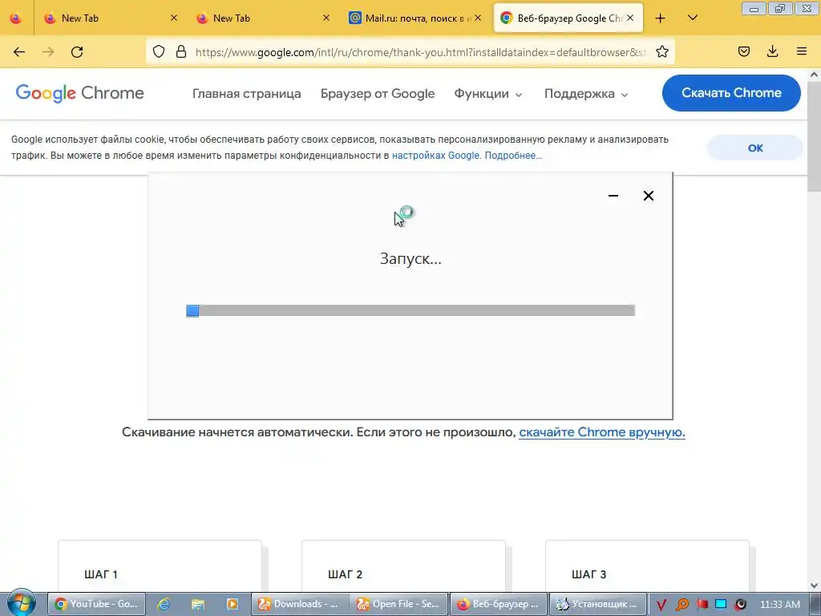Launch Internet Explorer from the taskbar
The height and width of the screenshot is (616, 821).
tap(164, 604)
